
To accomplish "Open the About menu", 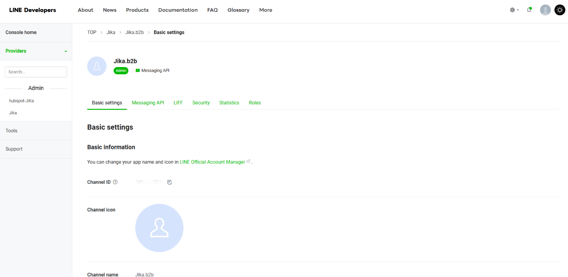I will point(86,10).
